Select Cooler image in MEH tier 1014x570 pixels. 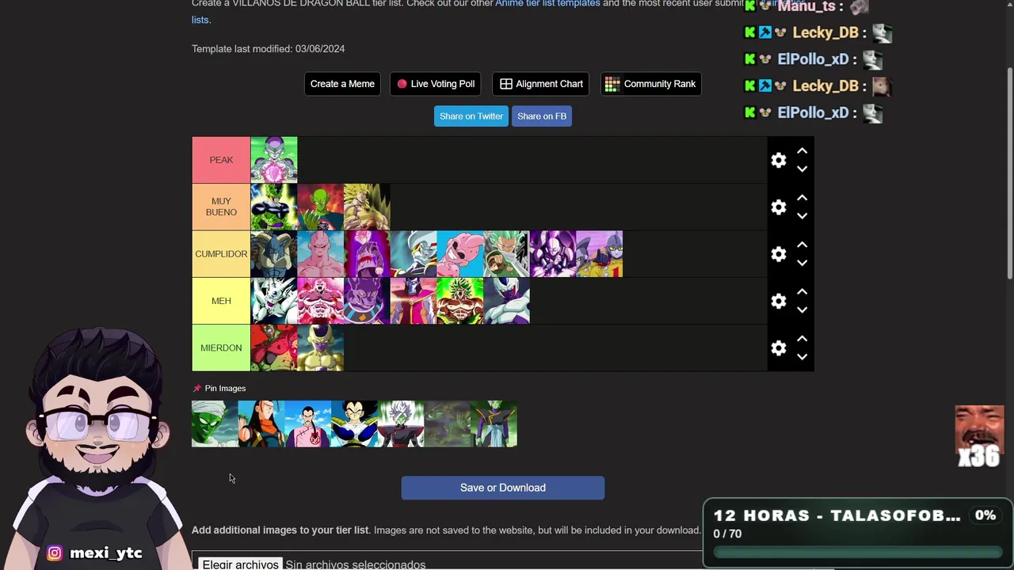[x=506, y=301]
